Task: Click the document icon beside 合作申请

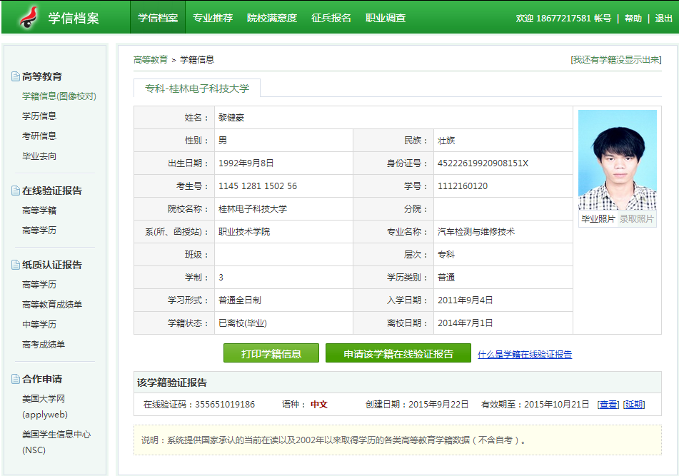Action: (15, 379)
